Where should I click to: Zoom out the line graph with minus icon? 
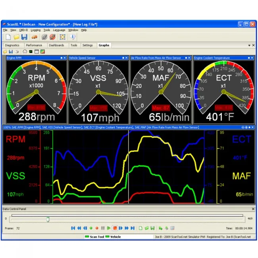pos(243,127)
